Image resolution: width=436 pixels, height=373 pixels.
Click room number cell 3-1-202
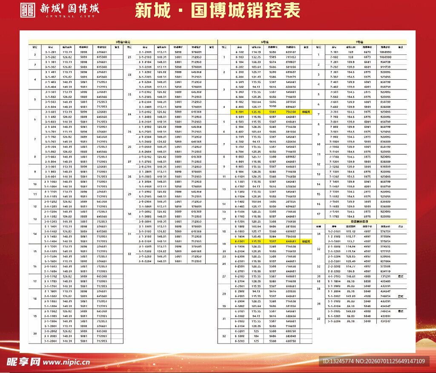(51, 57)
